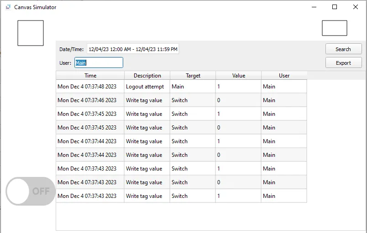The height and width of the screenshot is (233, 367).
Task: Sort by the Description column header
Action: pos(147,76)
